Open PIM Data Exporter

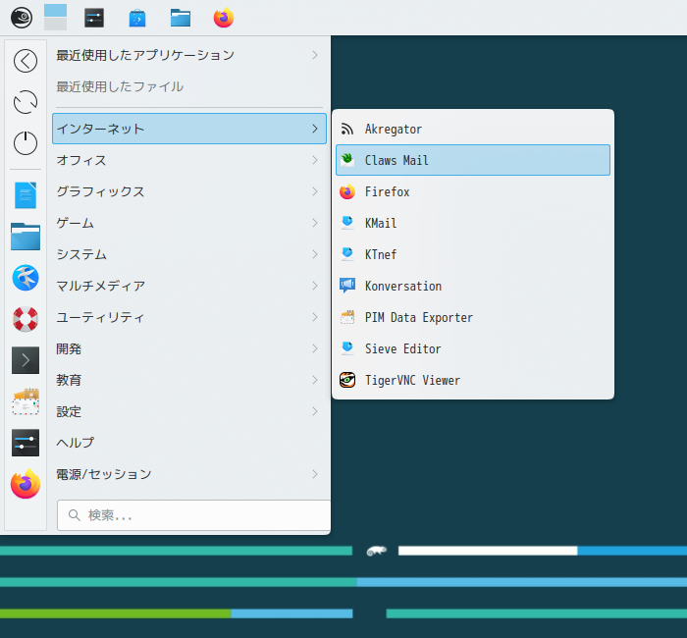click(473, 317)
